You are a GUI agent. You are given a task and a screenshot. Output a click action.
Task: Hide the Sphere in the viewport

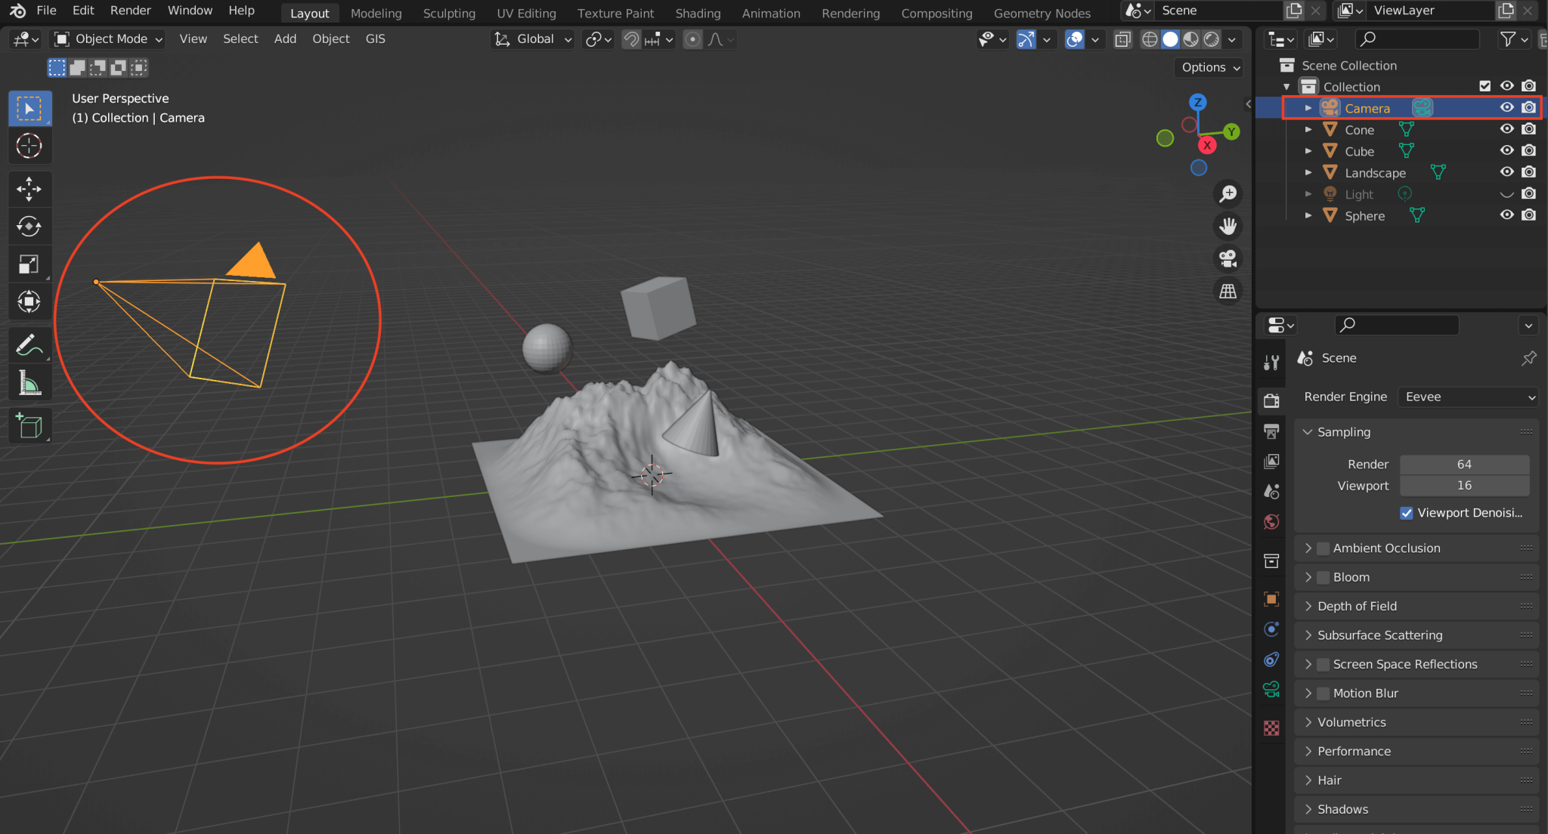(1506, 215)
